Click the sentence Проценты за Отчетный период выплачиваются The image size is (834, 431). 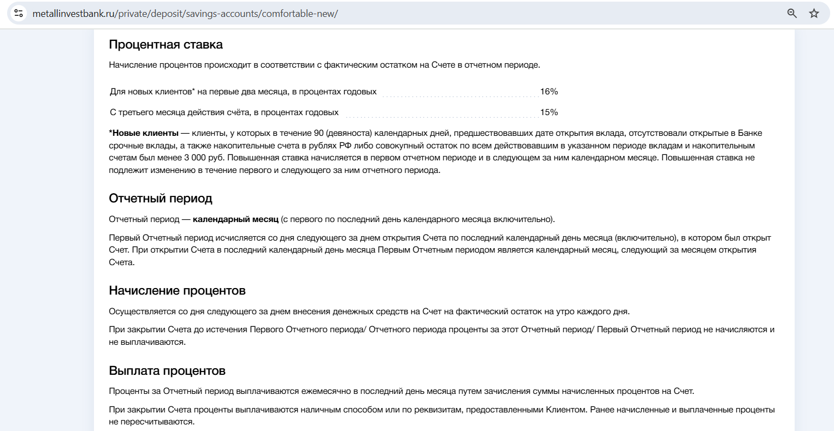pyautogui.click(x=401, y=391)
